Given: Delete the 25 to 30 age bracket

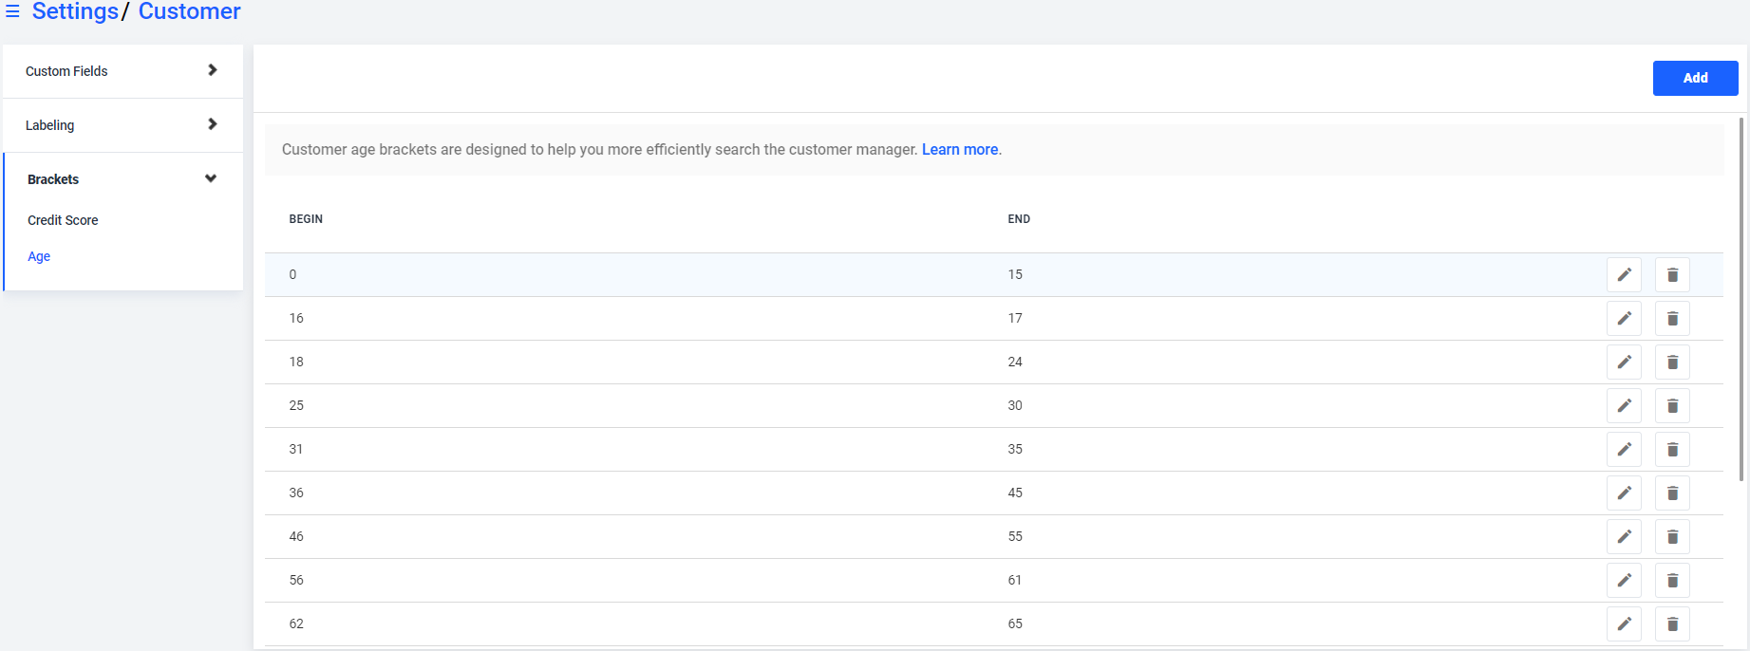Looking at the screenshot, I should 1672,406.
